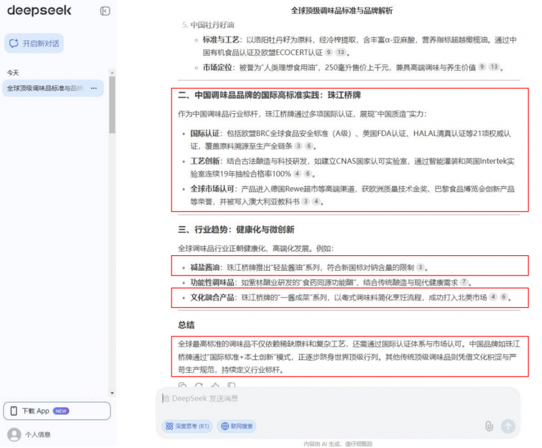Viewport: 542px width, 448px height.
Task: Open citation 6 in the 工艺创新 item
Action: pyautogui.click(x=308, y=174)
